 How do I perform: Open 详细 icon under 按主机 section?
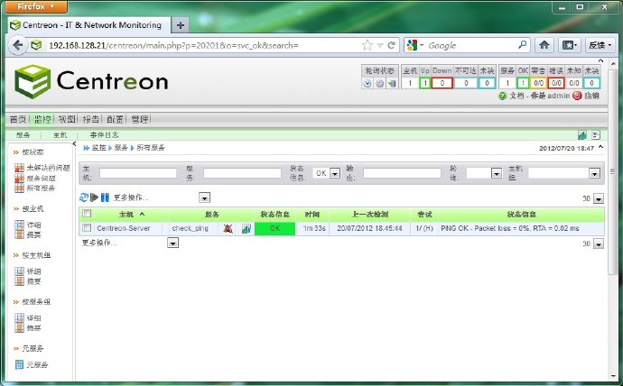(x=19, y=225)
